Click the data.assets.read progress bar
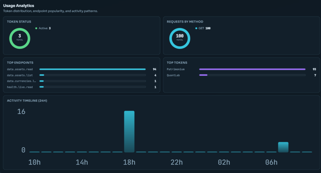The height and width of the screenshot is (173, 321). [x=92, y=69]
